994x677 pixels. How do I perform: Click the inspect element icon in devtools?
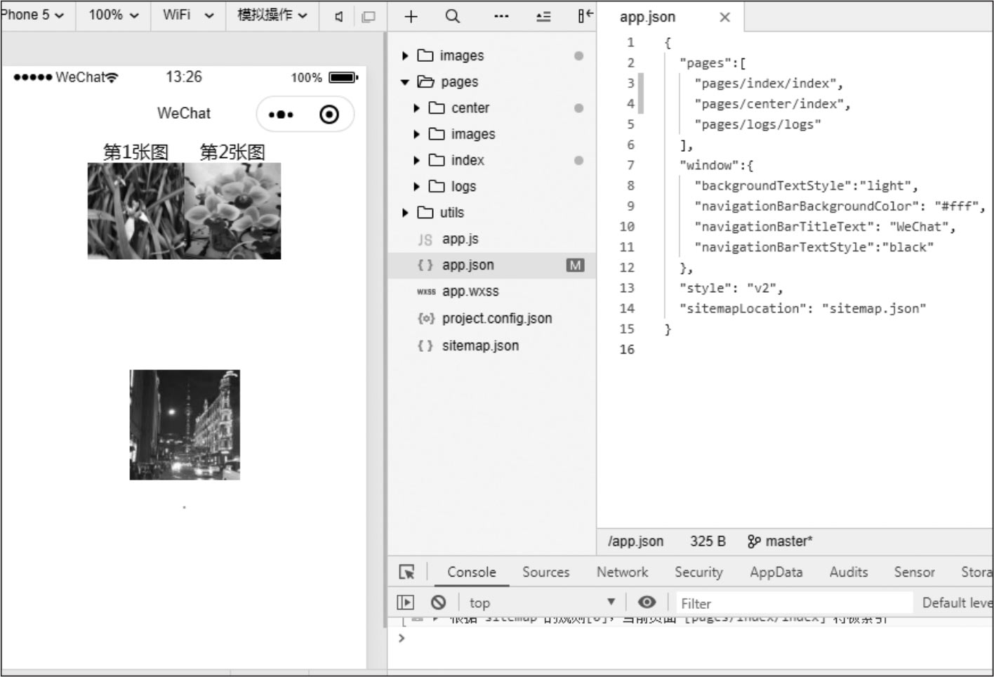[407, 572]
